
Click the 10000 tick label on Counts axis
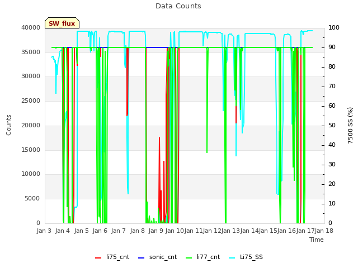[31, 174]
